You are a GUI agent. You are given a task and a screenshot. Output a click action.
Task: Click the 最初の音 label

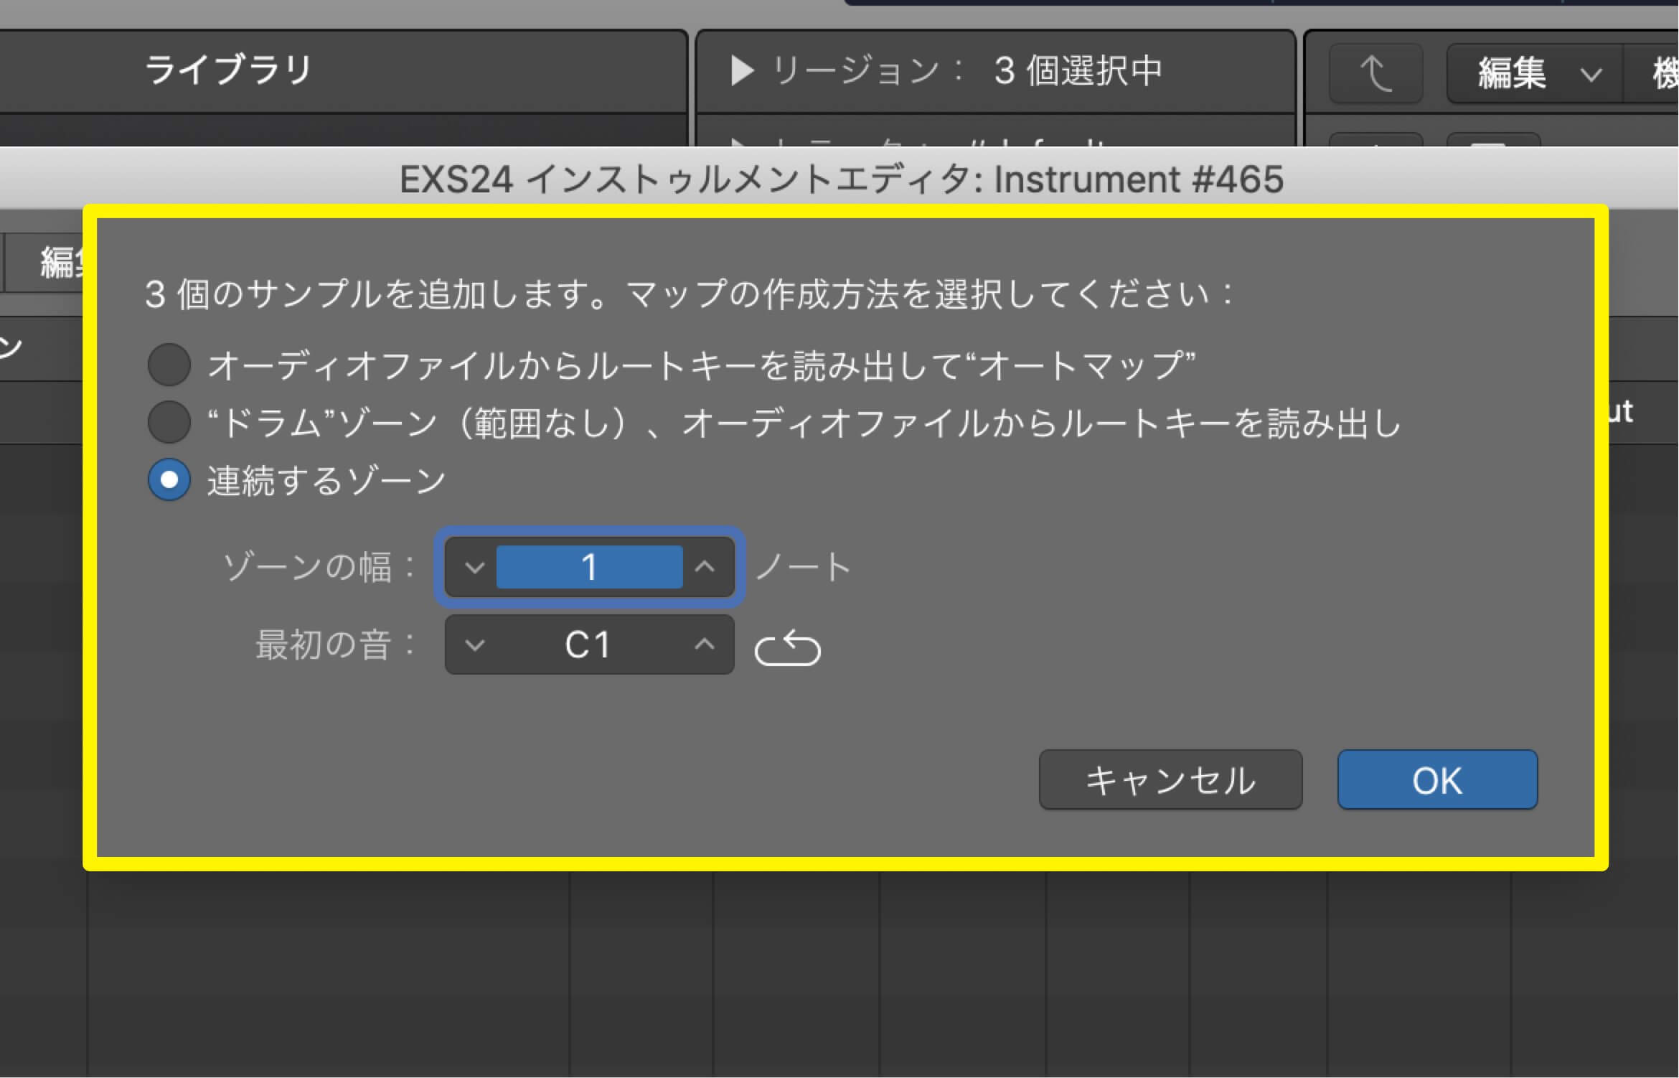tap(336, 645)
